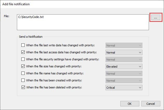Click the OK button
This screenshot has height=110, width=164.
[130, 103]
